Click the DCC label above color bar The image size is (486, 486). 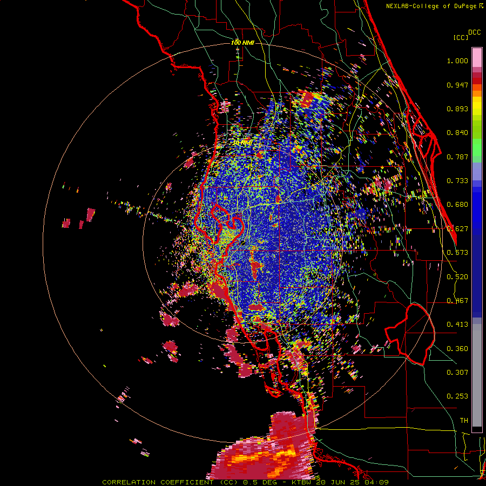tap(474, 32)
